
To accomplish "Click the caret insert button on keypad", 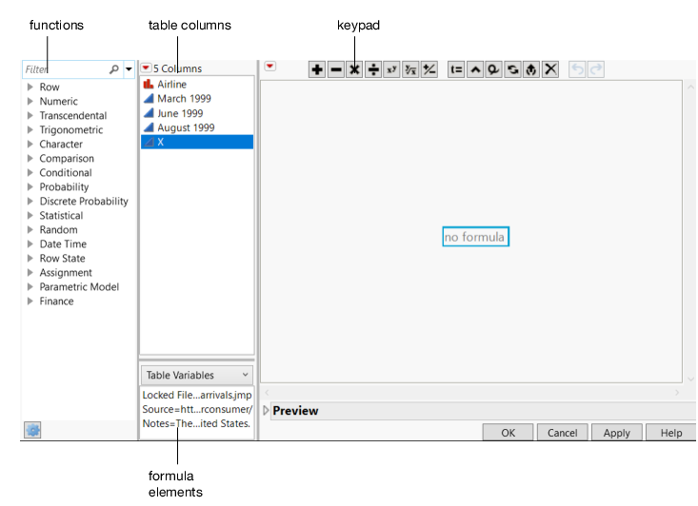I will (475, 69).
